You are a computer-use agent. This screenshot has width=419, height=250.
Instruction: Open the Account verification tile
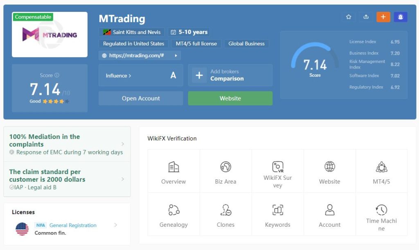[329, 214]
